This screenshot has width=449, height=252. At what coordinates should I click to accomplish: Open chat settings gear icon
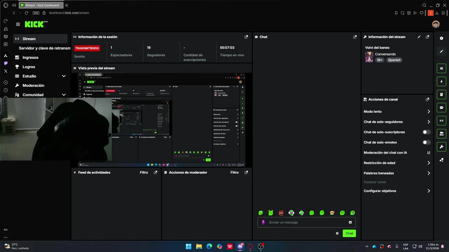tap(337, 233)
